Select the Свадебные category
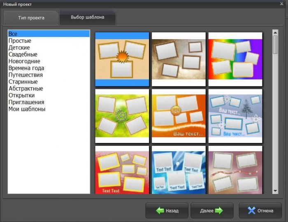 23,54
